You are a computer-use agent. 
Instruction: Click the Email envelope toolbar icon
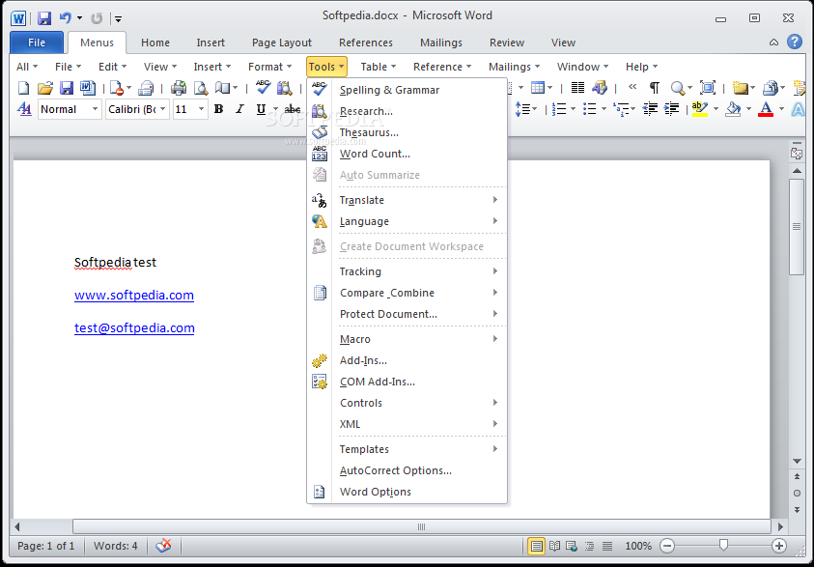[146, 88]
